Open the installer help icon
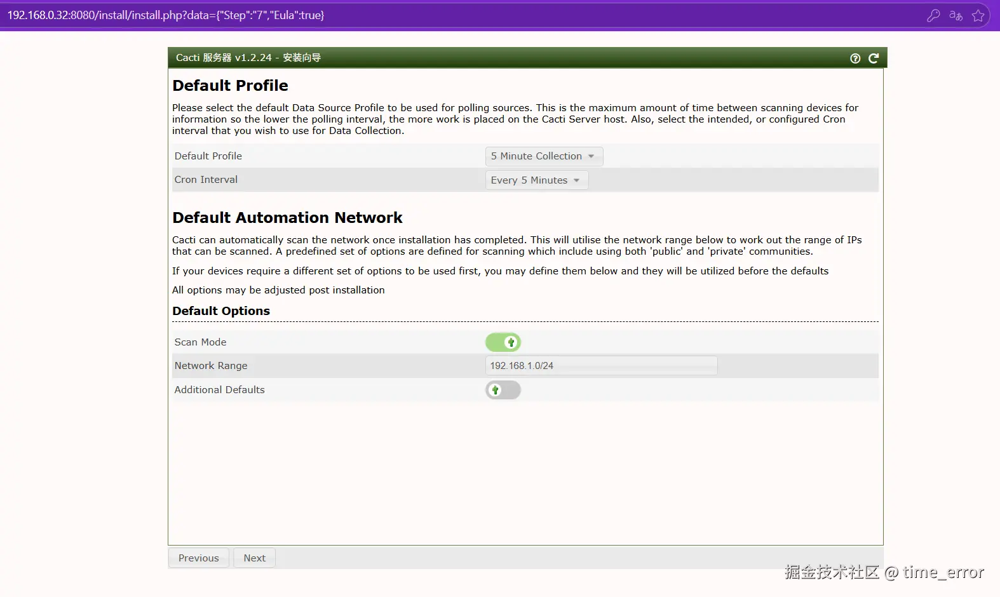 coord(855,58)
